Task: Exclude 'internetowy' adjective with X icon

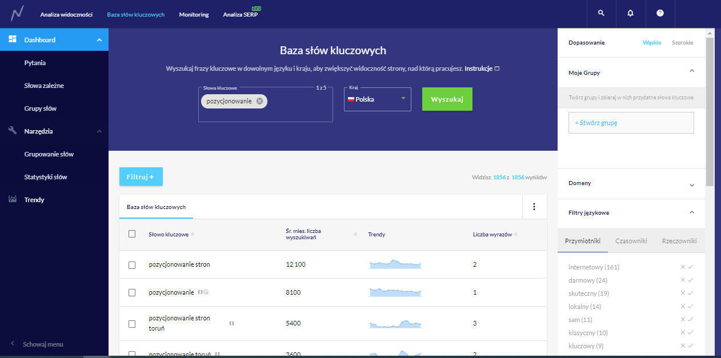Action: click(x=683, y=267)
